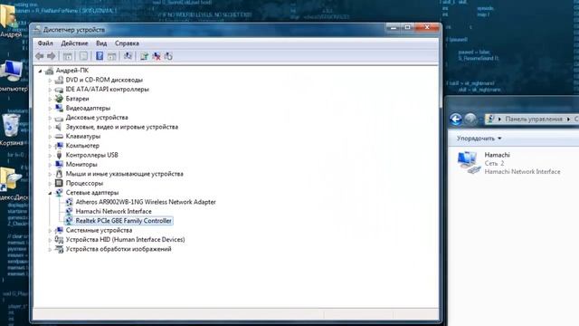
Task: Select the Батареи label
Action: (x=77, y=99)
